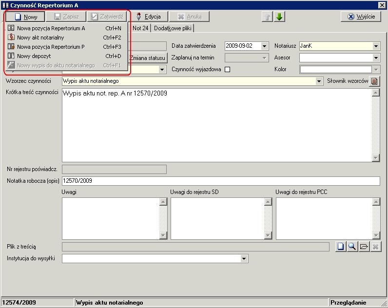The width and height of the screenshot is (388, 308).
Task: Click the Edycja pencil button
Action: pyautogui.click(x=149, y=17)
